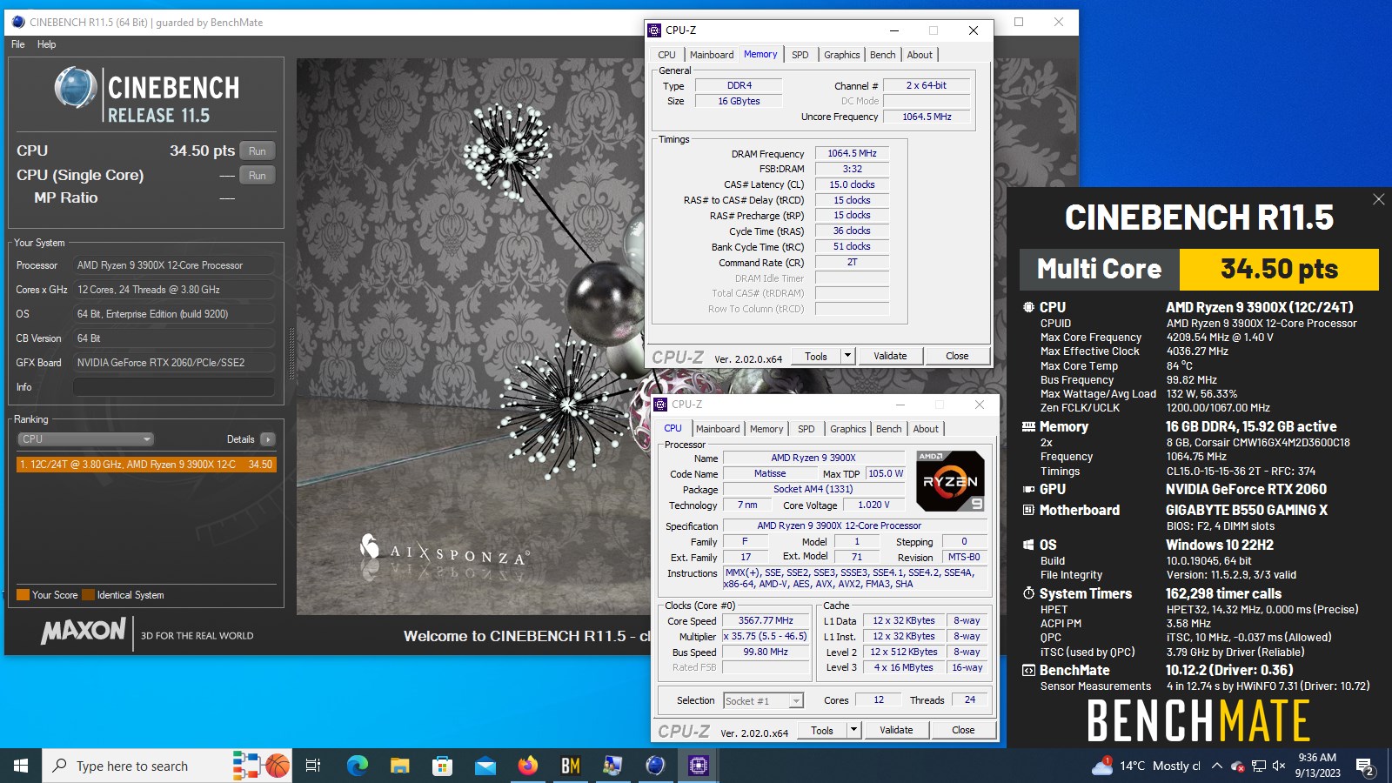This screenshot has width=1392, height=783.
Task: Switch to Memory tab in lower CPU-Z
Action: tap(766, 429)
